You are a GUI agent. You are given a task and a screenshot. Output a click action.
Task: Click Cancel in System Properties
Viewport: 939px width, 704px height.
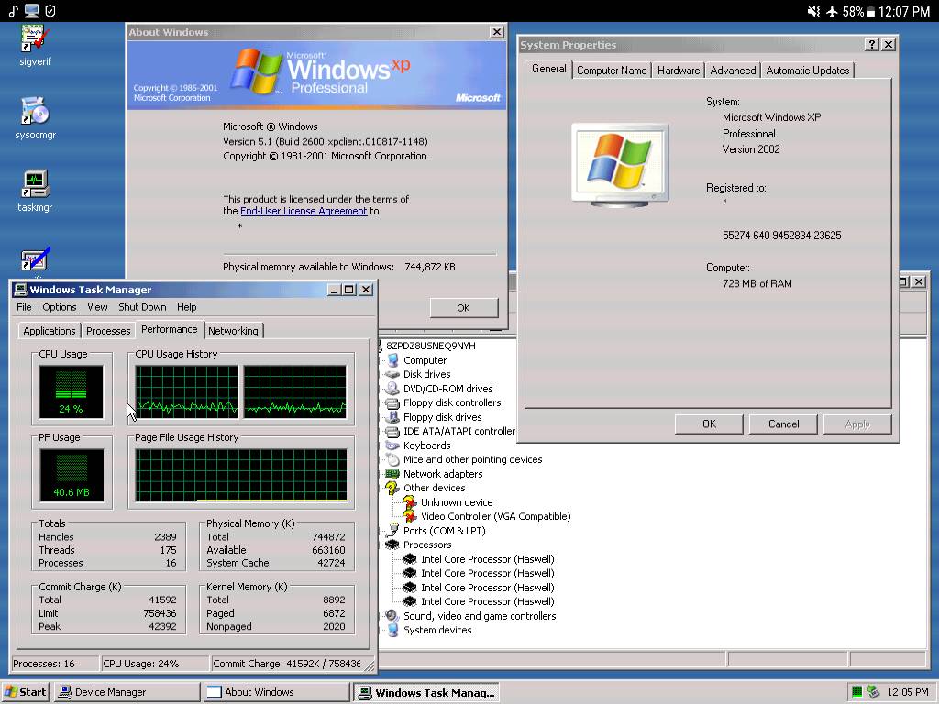click(783, 423)
